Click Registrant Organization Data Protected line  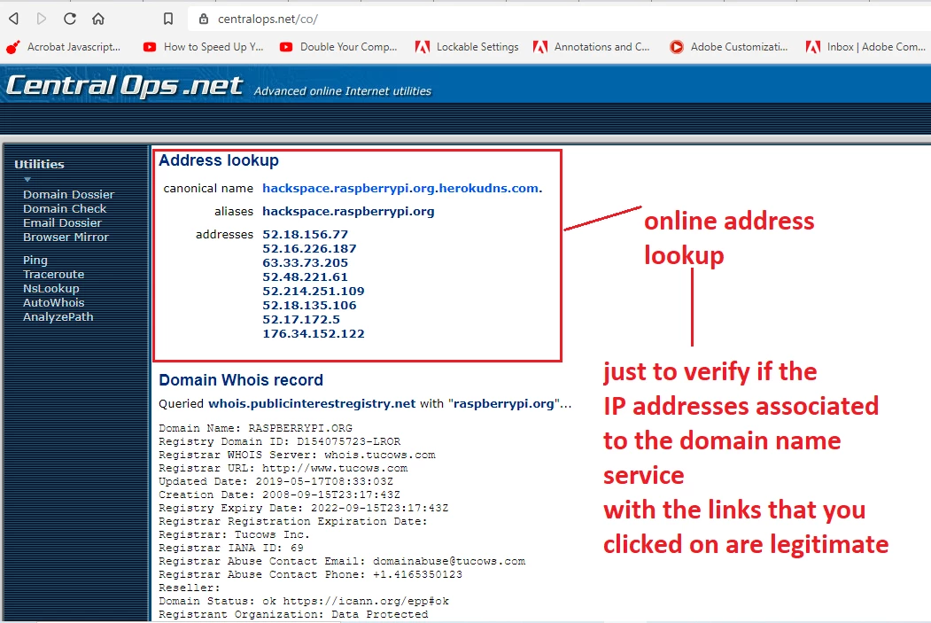click(x=293, y=615)
